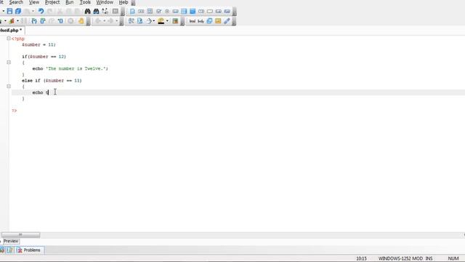Screen dimensions: 465x262
Task: Switch to the Preview tab
Action: (11, 241)
